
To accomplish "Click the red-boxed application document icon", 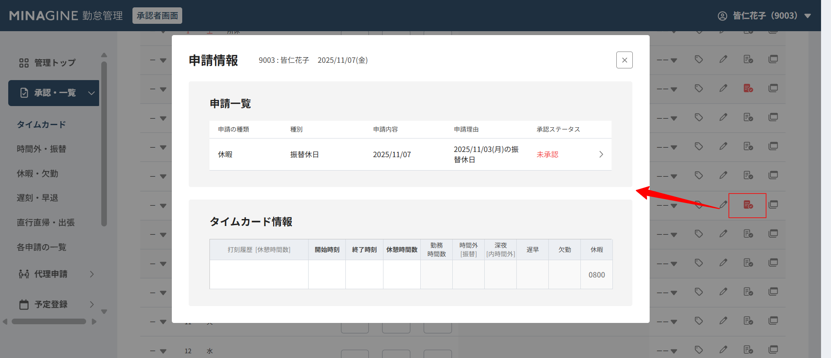I will [748, 205].
